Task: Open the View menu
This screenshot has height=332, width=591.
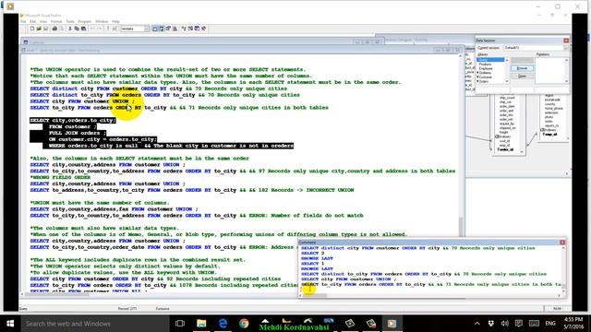Action: click(43, 21)
